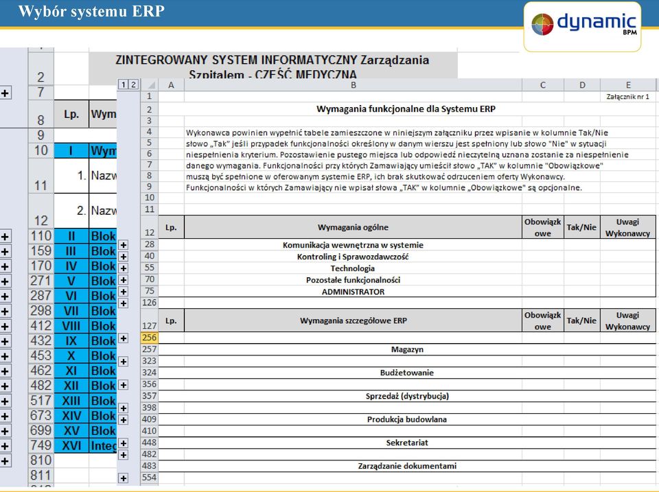Click 'Uwagi Wykonawcy' header in row 127
Screen dimensions: 659x492
pyautogui.click(x=628, y=320)
